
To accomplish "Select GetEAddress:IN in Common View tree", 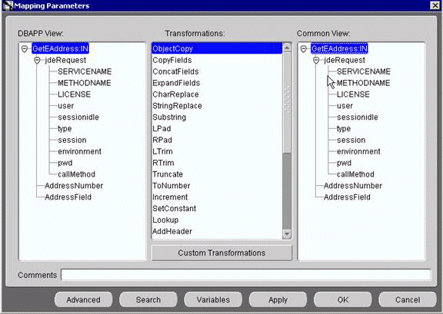I will tap(339, 48).
